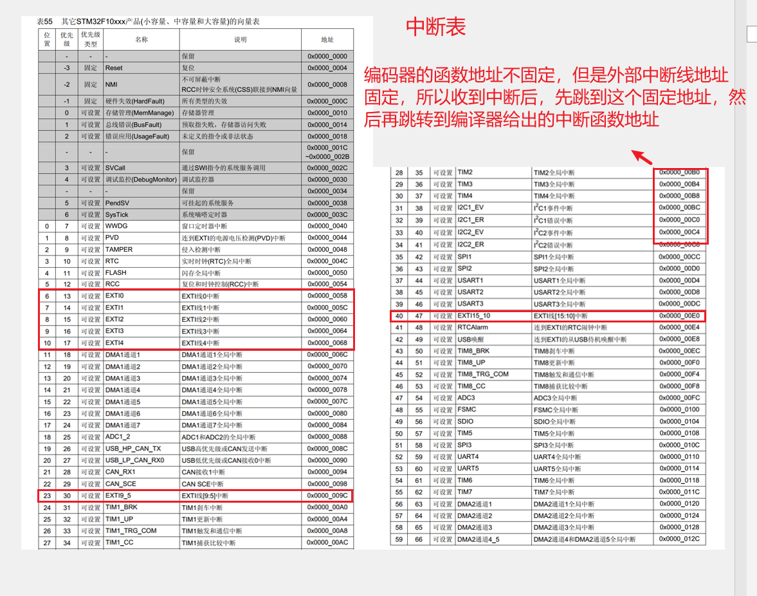Select the 'I2C2_ER' cell
Viewport: 757px width, 596px height.
pos(493,245)
